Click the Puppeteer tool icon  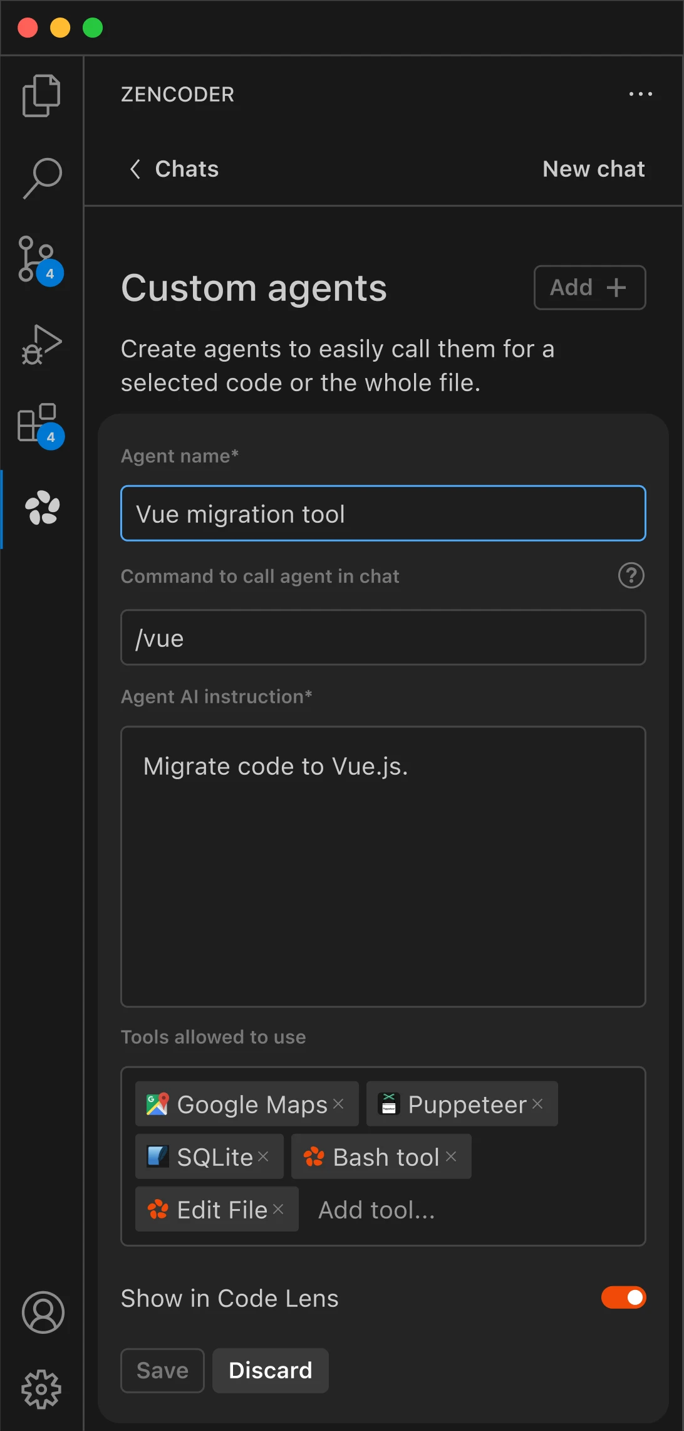[x=388, y=1104]
